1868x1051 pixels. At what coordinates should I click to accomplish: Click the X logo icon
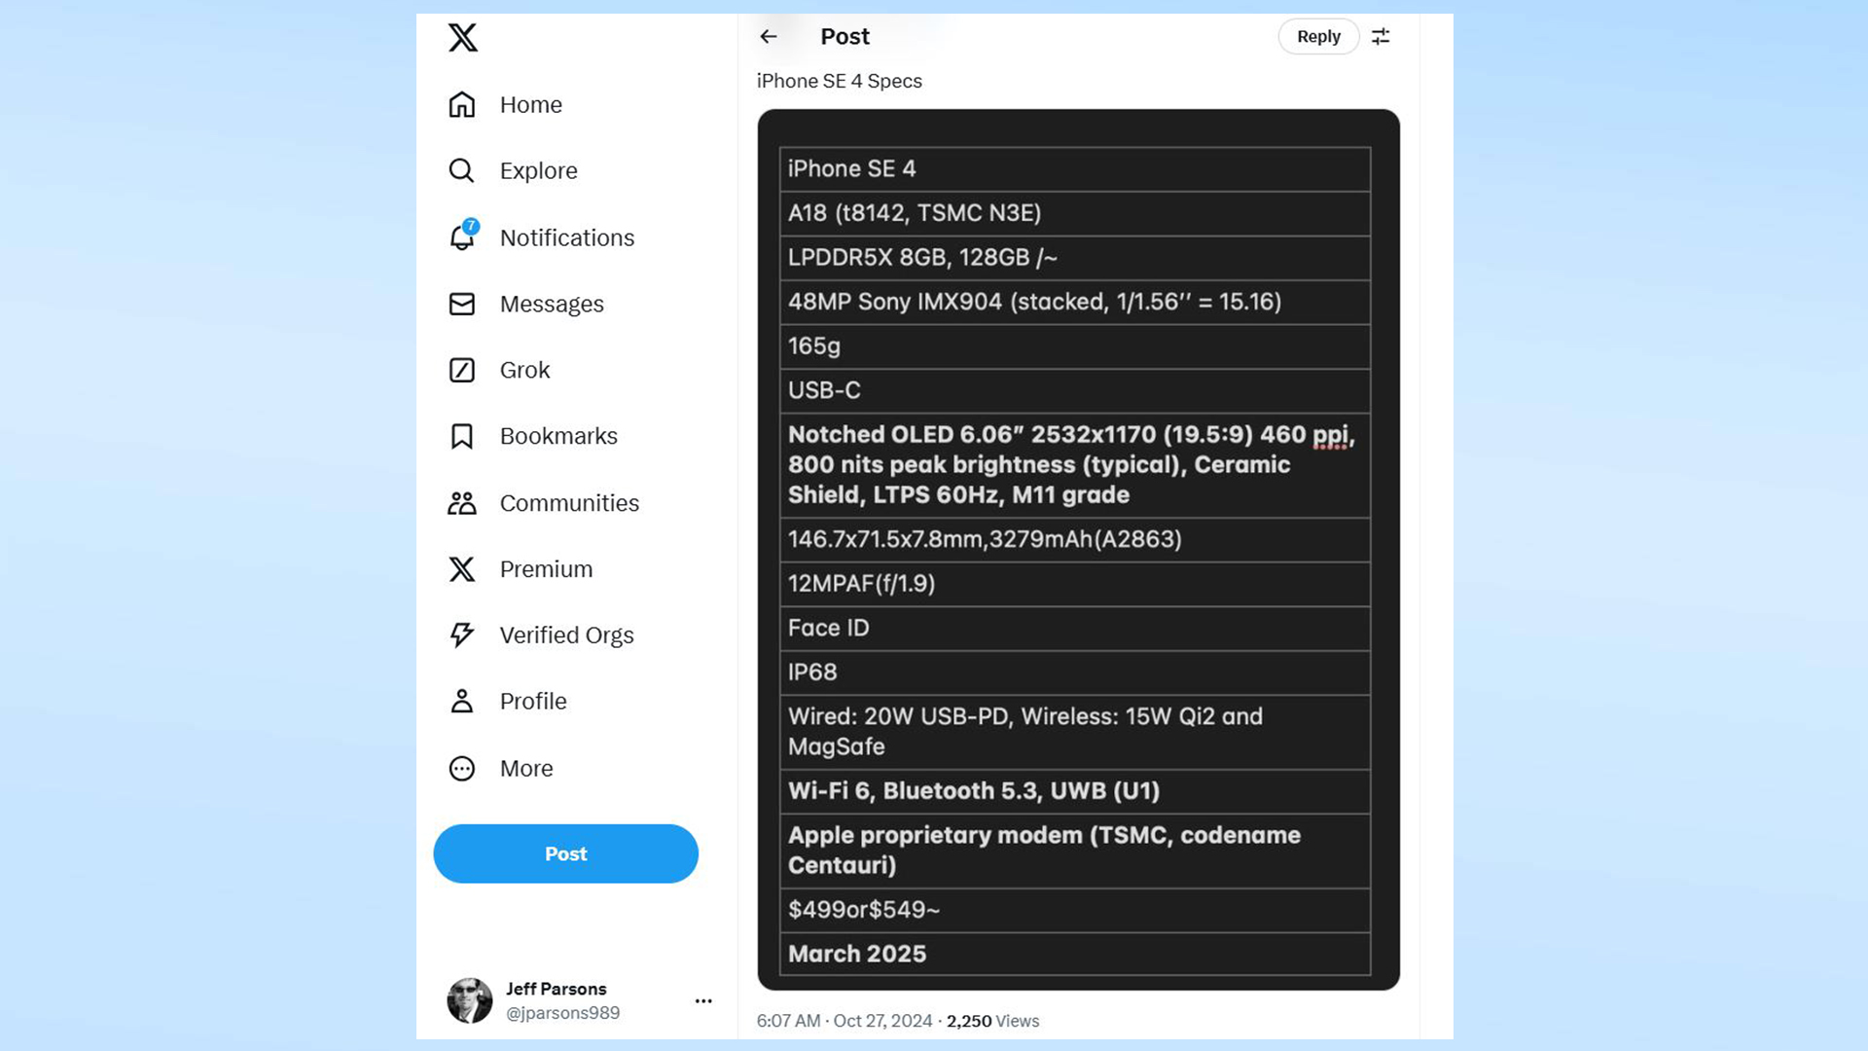click(463, 38)
